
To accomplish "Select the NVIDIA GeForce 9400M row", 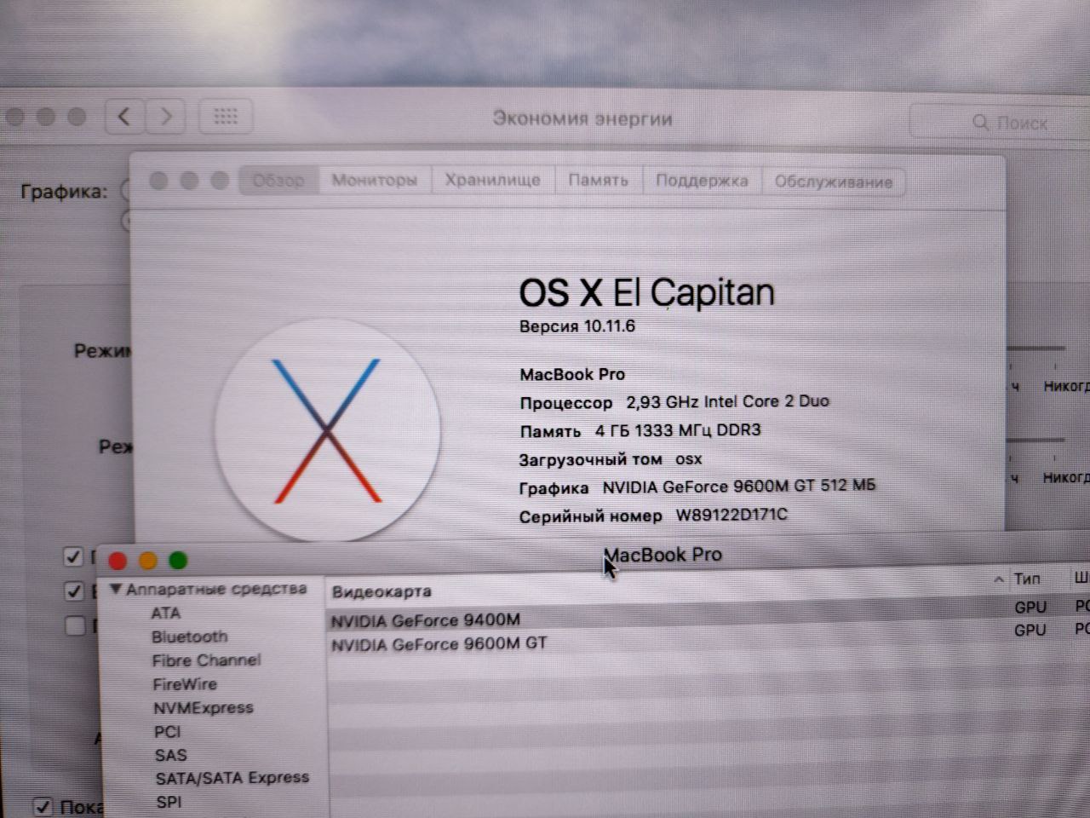I will [x=426, y=620].
